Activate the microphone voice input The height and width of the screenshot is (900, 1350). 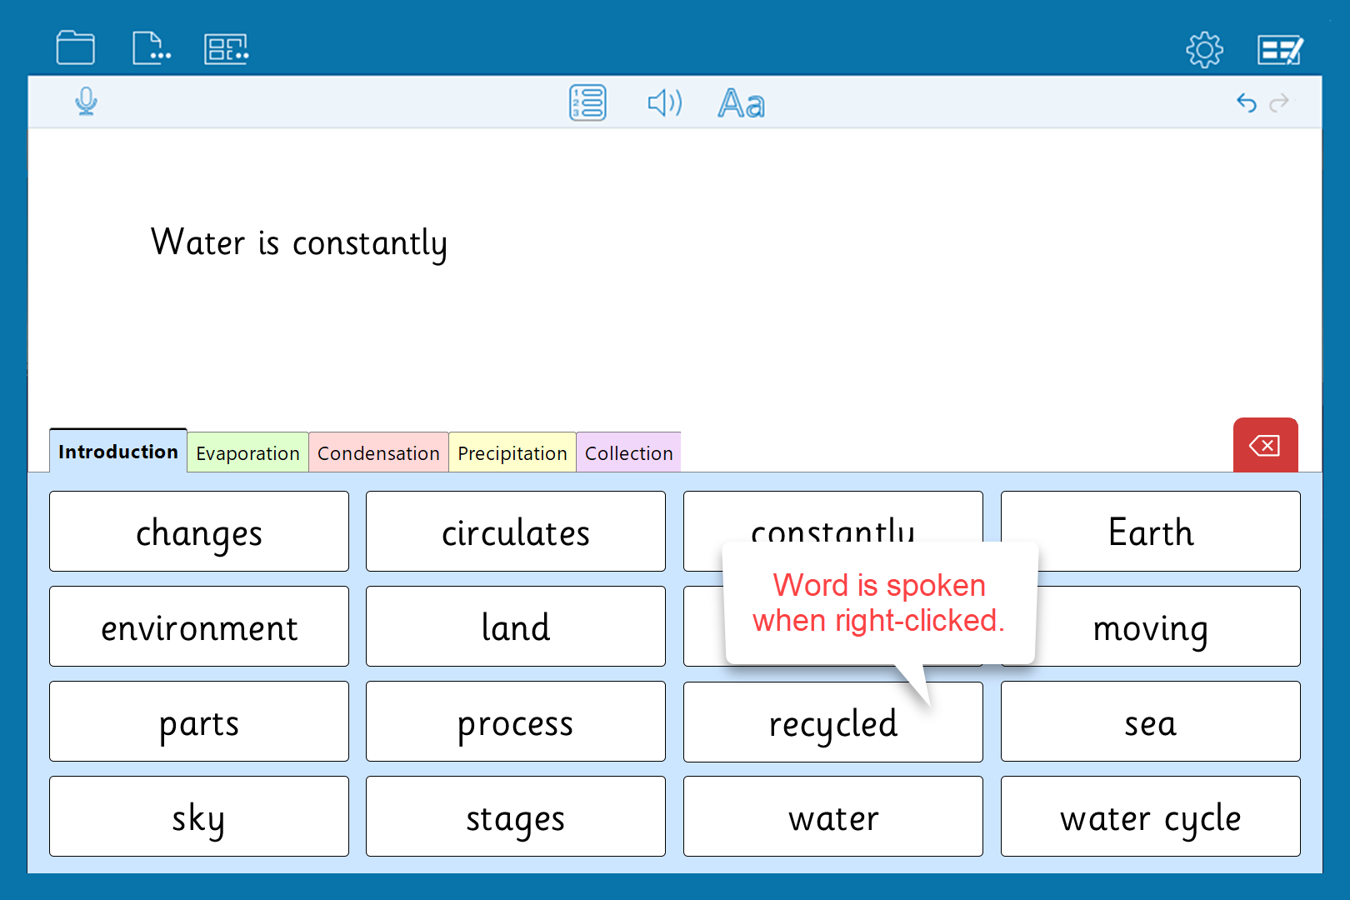[x=86, y=102]
